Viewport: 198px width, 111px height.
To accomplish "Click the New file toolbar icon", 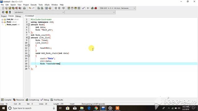I will click(3, 8).
